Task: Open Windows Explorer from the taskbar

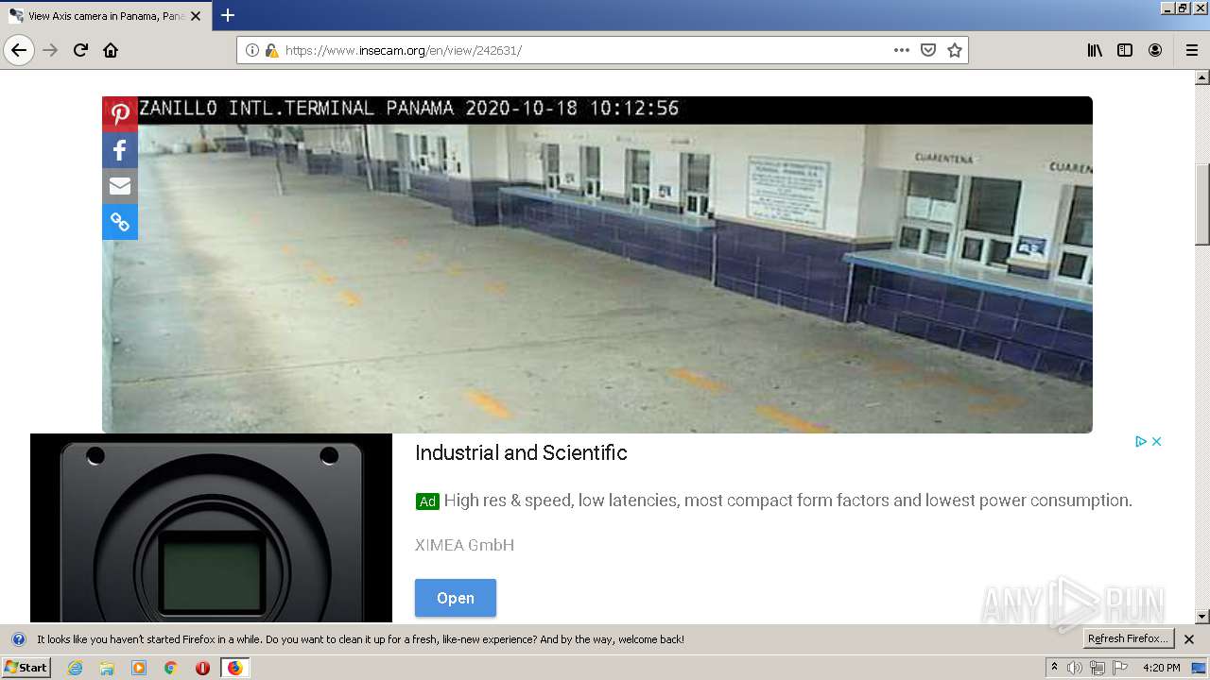Action: 107,668
